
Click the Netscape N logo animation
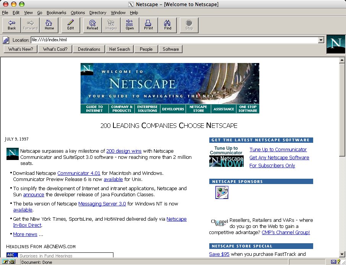336,44
